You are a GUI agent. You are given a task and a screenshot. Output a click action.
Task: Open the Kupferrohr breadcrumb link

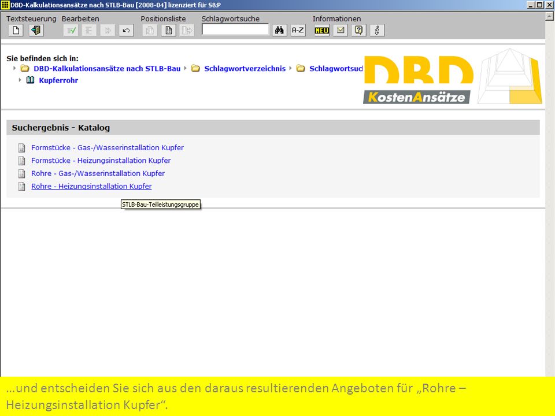[58, 80]
